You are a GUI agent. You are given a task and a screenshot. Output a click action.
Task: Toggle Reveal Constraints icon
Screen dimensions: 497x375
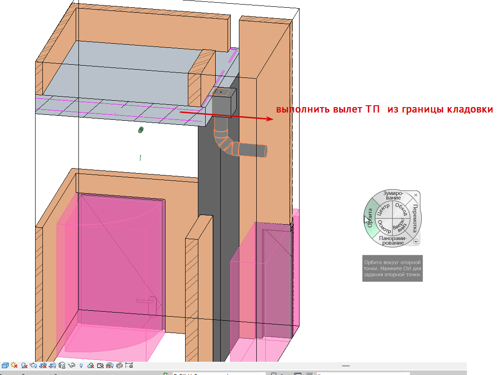129,365
